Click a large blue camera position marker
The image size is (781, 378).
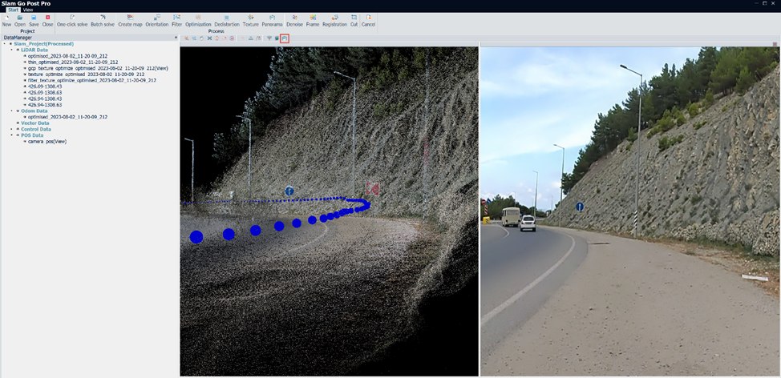coord(196,237)
